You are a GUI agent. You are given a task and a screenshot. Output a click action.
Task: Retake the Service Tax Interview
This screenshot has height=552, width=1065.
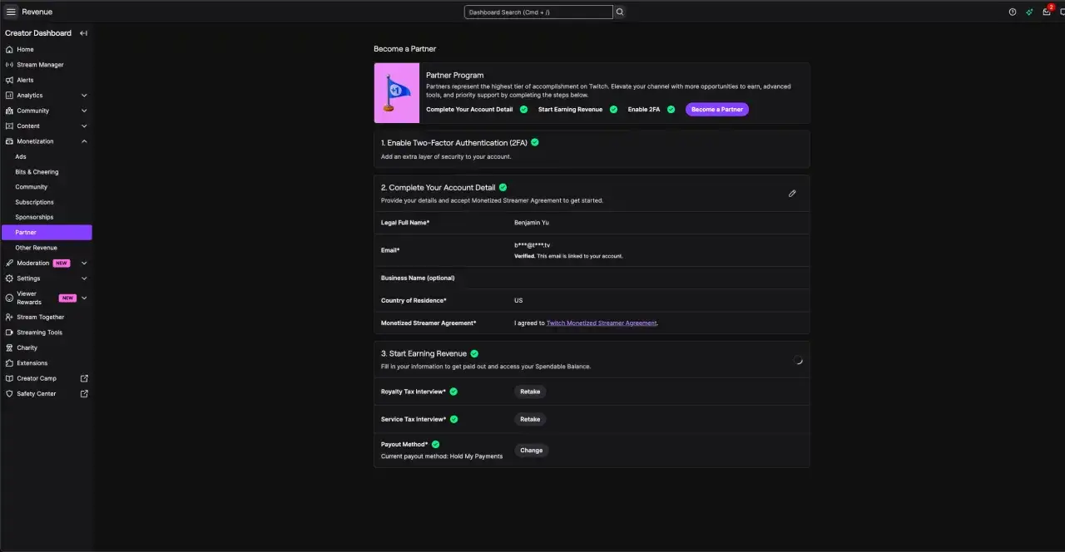point(530,419)
